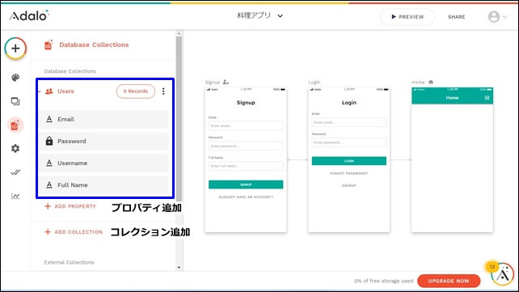
Task: Click the SIGNUP link on Login screen
Action: click(x=349, y=186)
